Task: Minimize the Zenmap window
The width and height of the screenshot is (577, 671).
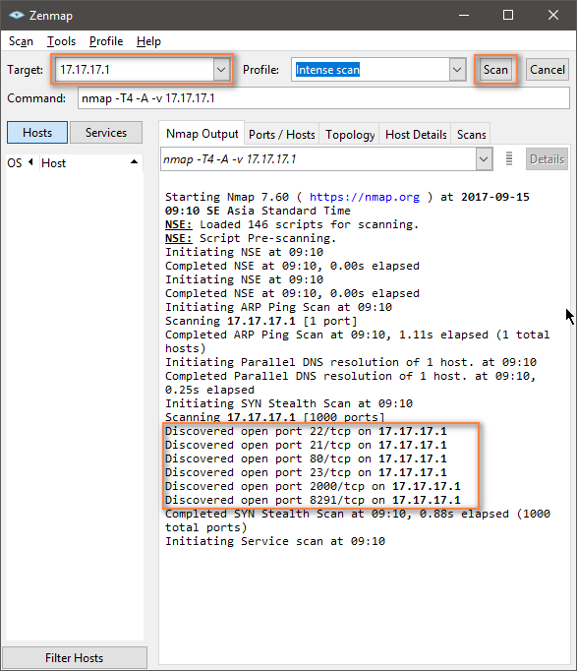Action: point(464,15)
